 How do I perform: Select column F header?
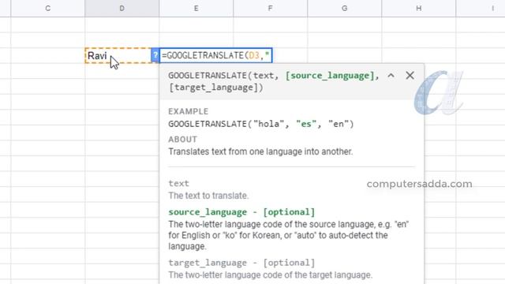tap(270, 9)
